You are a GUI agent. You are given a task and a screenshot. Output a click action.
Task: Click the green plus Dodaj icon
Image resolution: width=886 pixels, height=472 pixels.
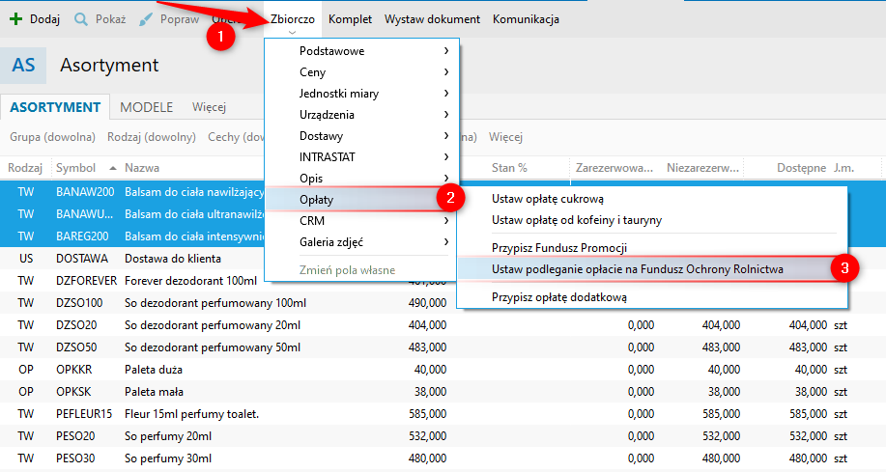coord(15,19)
